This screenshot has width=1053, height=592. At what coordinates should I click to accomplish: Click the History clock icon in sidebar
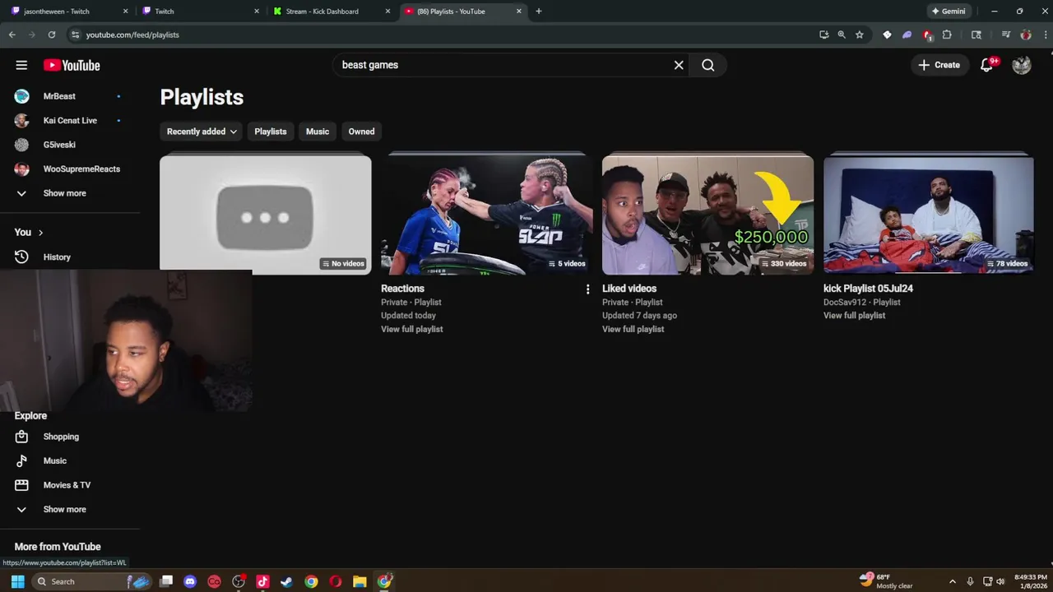click(x=21, y=257)
